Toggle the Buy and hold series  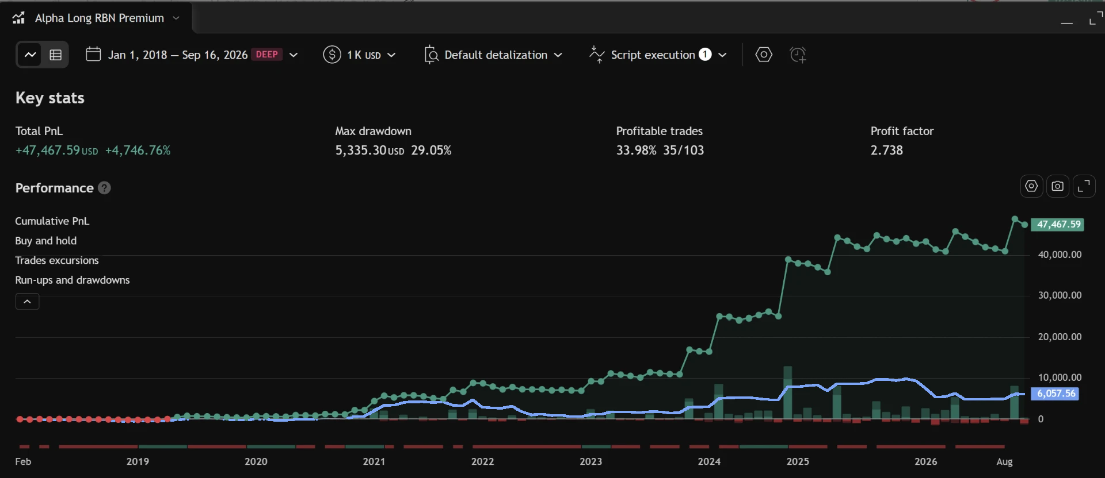46,241
